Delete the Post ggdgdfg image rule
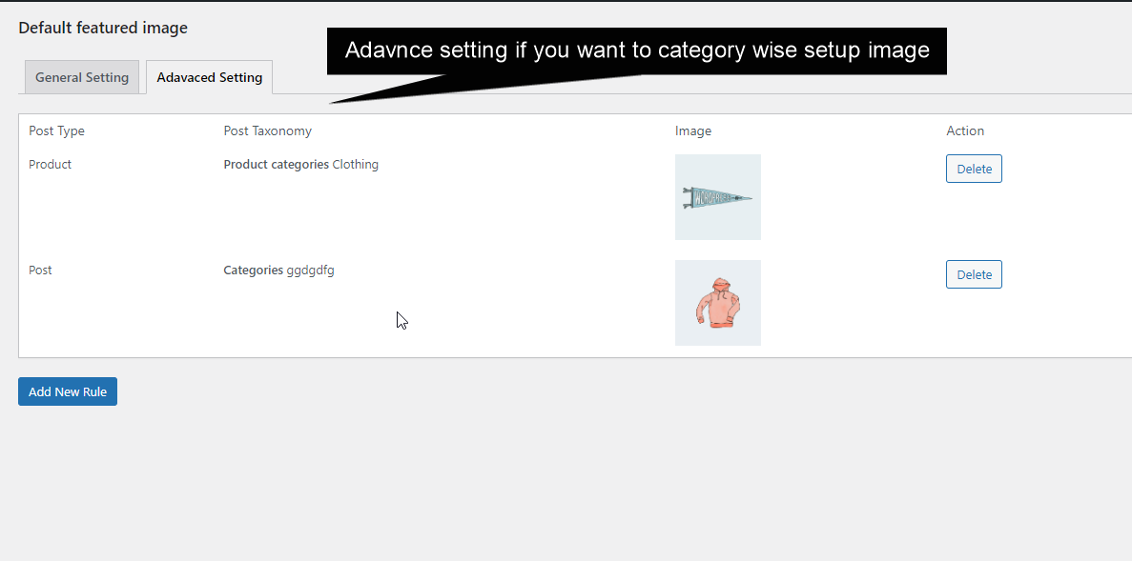The height and width of the screenshot is (561, 1132). click(x=974, y=274)
